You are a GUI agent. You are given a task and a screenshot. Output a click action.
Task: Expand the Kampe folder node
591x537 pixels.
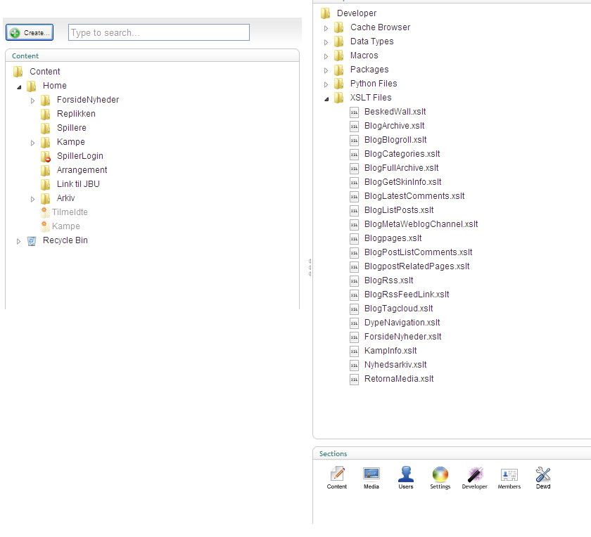click(x=33, y=143)
